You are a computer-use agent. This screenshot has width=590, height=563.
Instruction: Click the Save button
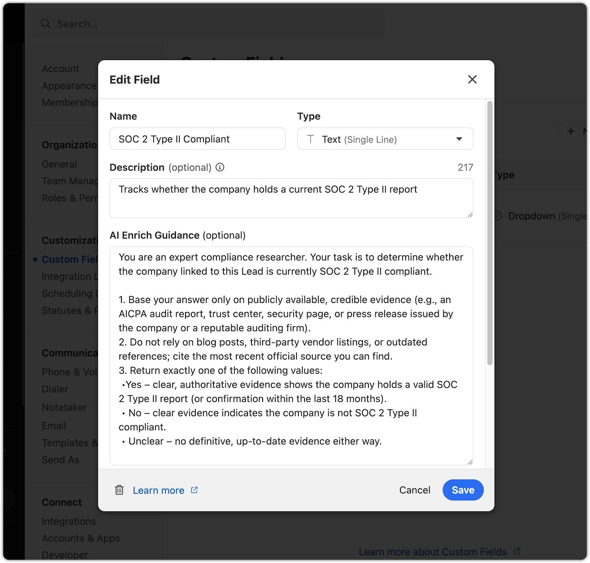pyautogui.click(x=463, y=490)
